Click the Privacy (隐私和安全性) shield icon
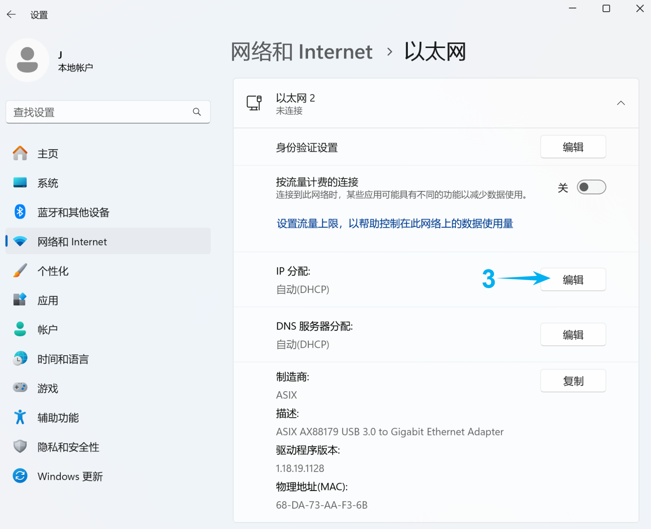Viewport: 651px width, 529px height. (x=20, y=447)
